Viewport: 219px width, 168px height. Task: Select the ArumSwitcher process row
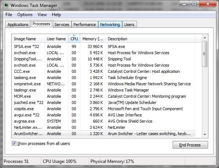[x=103, y=134]
